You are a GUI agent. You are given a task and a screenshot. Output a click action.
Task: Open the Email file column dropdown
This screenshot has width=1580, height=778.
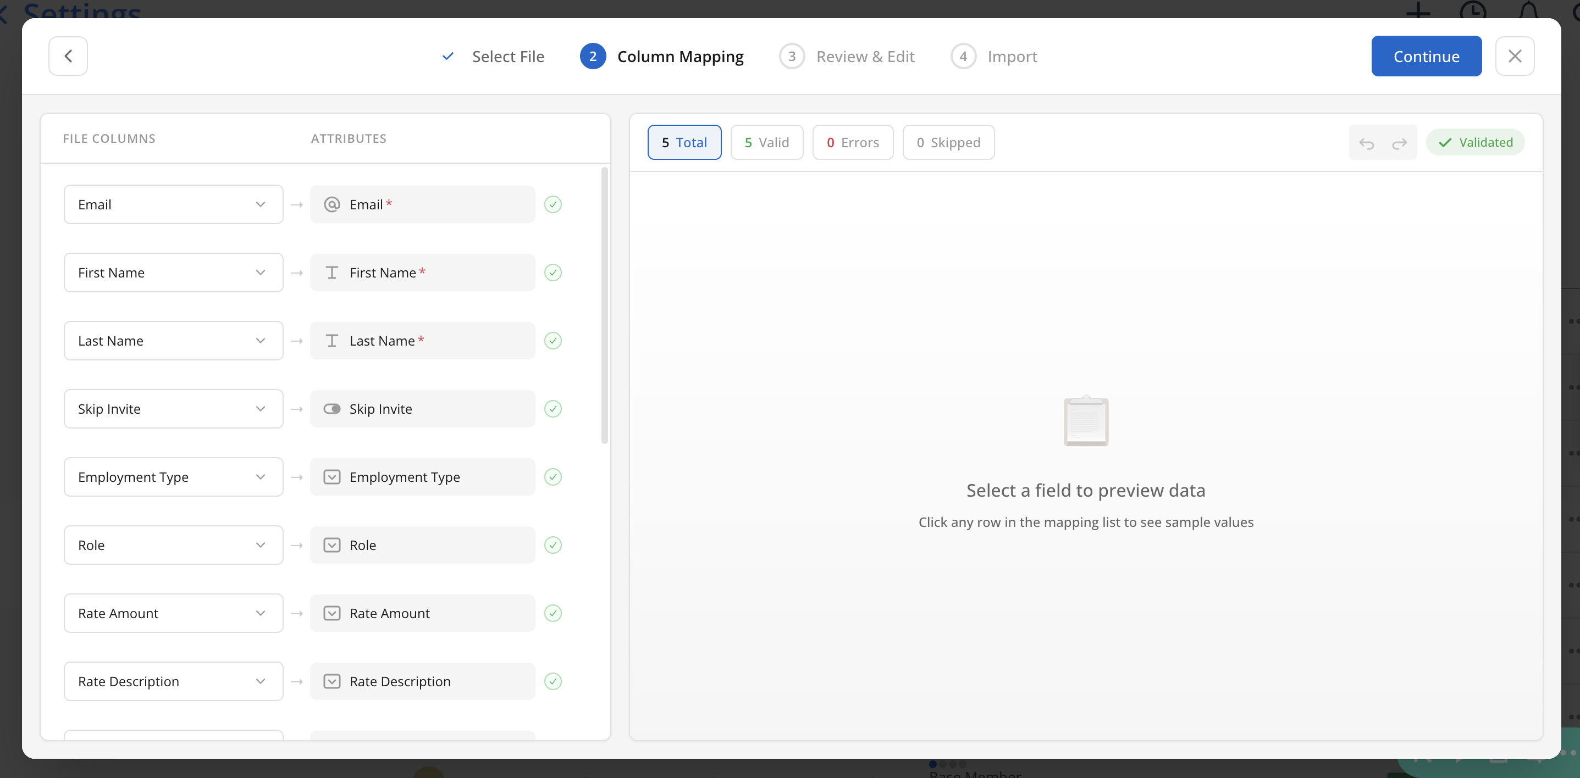coord(173,205)
